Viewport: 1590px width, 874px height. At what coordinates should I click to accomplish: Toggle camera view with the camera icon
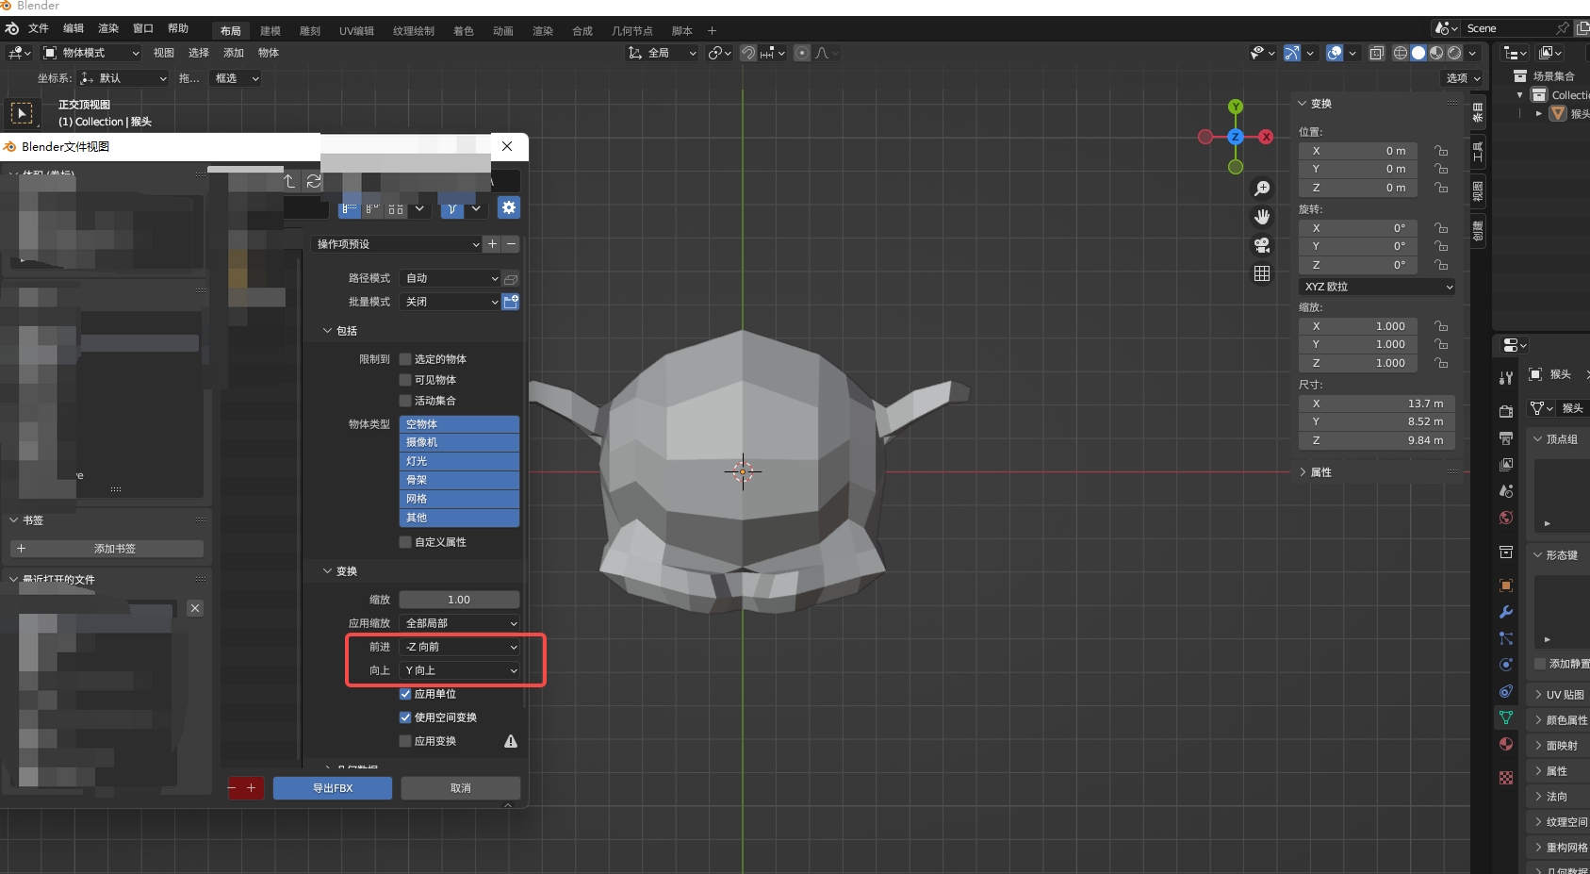tap(1262, 245)
